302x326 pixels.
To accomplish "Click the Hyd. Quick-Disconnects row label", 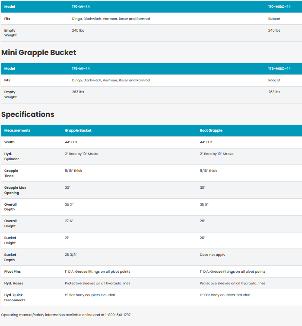I will [15, 297].
